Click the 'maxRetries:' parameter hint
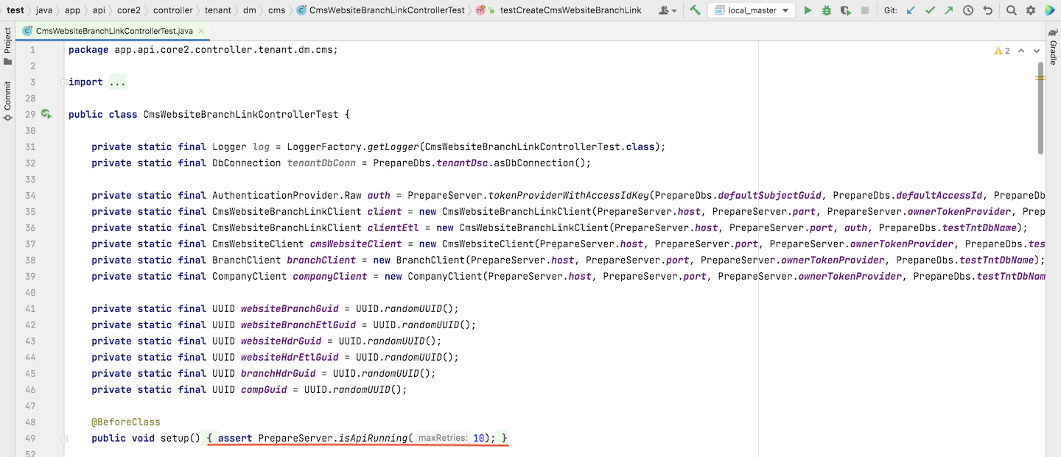The width and height of the screenshot is (1061, 457). click(443, 439)
